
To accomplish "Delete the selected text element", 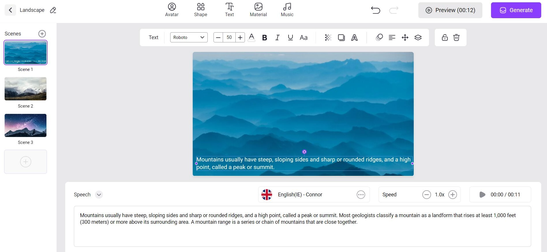I will 456,37.
